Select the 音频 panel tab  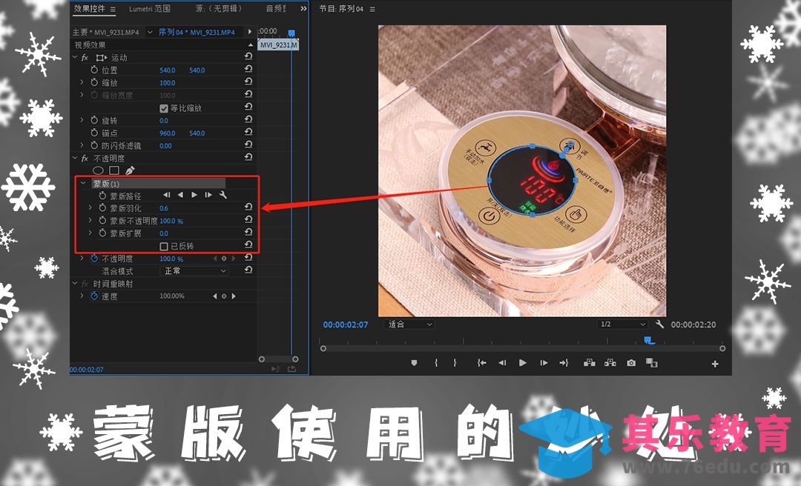point(274,8)
